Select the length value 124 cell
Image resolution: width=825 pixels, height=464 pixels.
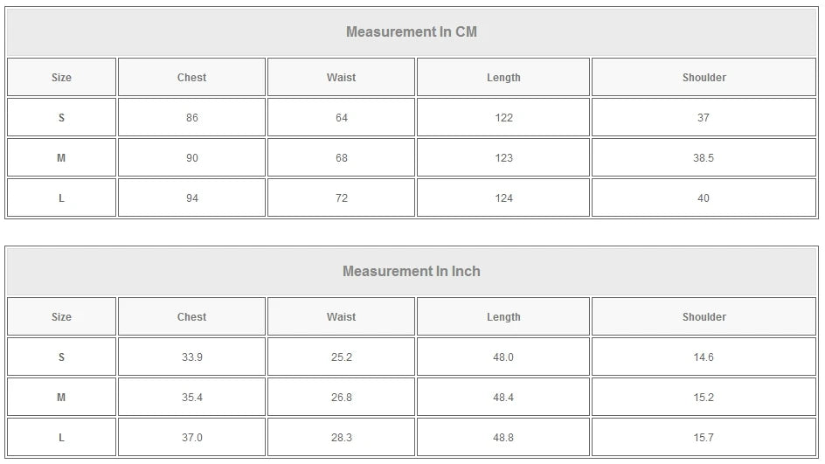click(503, 198)
